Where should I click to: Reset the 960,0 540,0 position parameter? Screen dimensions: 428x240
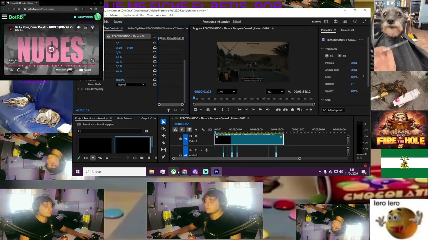coord(154,48)
